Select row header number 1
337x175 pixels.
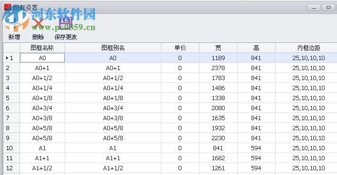11,58
